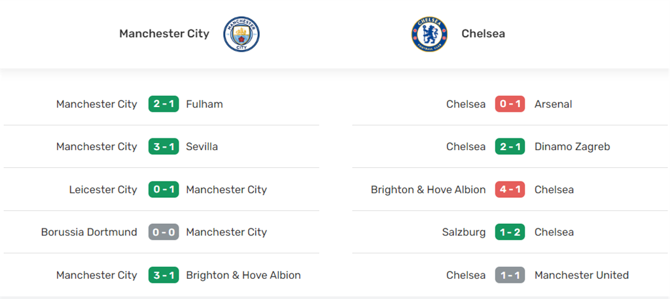
Task: Select the 1-2 Salzburg score badge
Action: [x=510, y=232]
